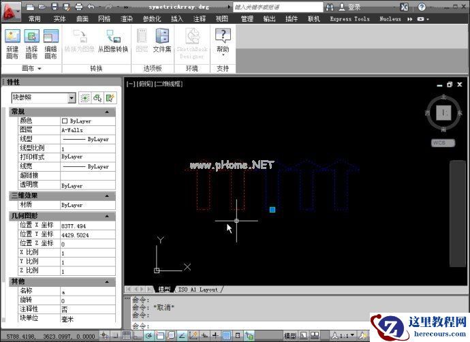This screenshot has width=470, height=342.
Task: Collapse the 其他 section
Action: click(107, 282)
